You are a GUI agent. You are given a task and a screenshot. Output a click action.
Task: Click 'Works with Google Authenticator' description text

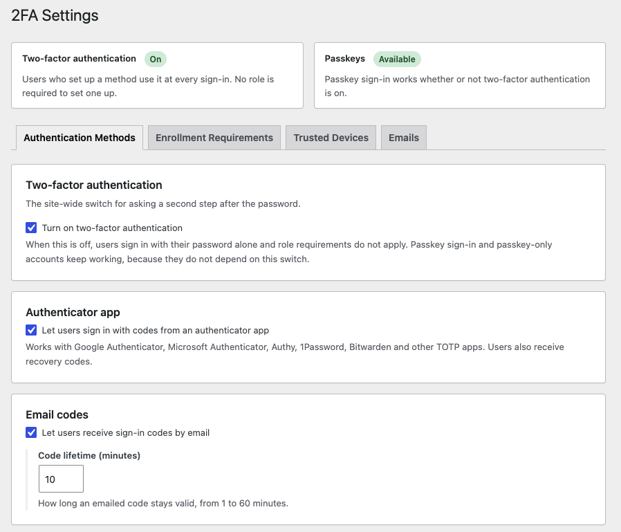pyautogui.click(x=295, y=354)
